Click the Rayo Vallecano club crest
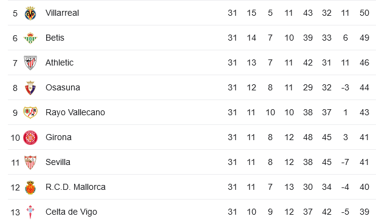376x222 pixels. click(30, 113)
